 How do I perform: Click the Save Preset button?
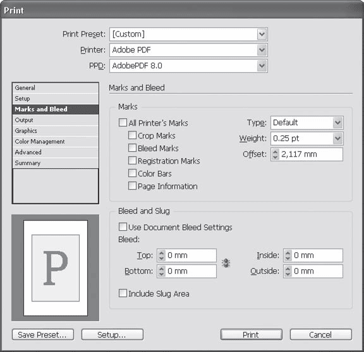click(x=43, y=334)
